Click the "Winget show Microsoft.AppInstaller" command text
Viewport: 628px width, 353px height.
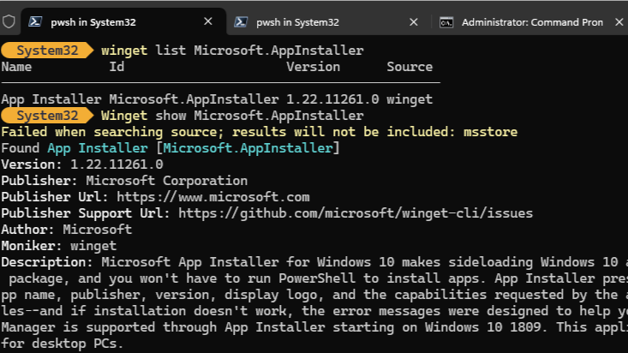(x=232, y=116)
